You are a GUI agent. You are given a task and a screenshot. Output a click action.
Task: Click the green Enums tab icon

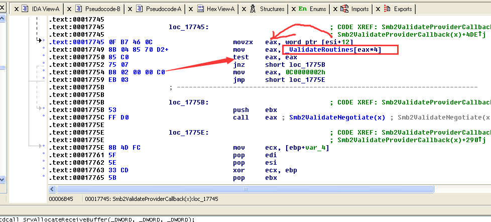pyautogui.click(x=302, y=9)
